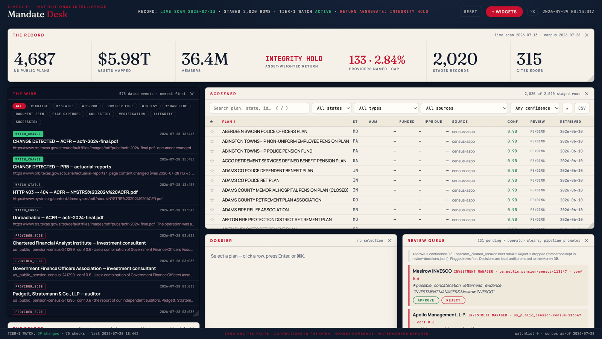Sort Screener by RETRIEVED column
Viewport: 602px width, 339px height.
click(x=570, y=122)
